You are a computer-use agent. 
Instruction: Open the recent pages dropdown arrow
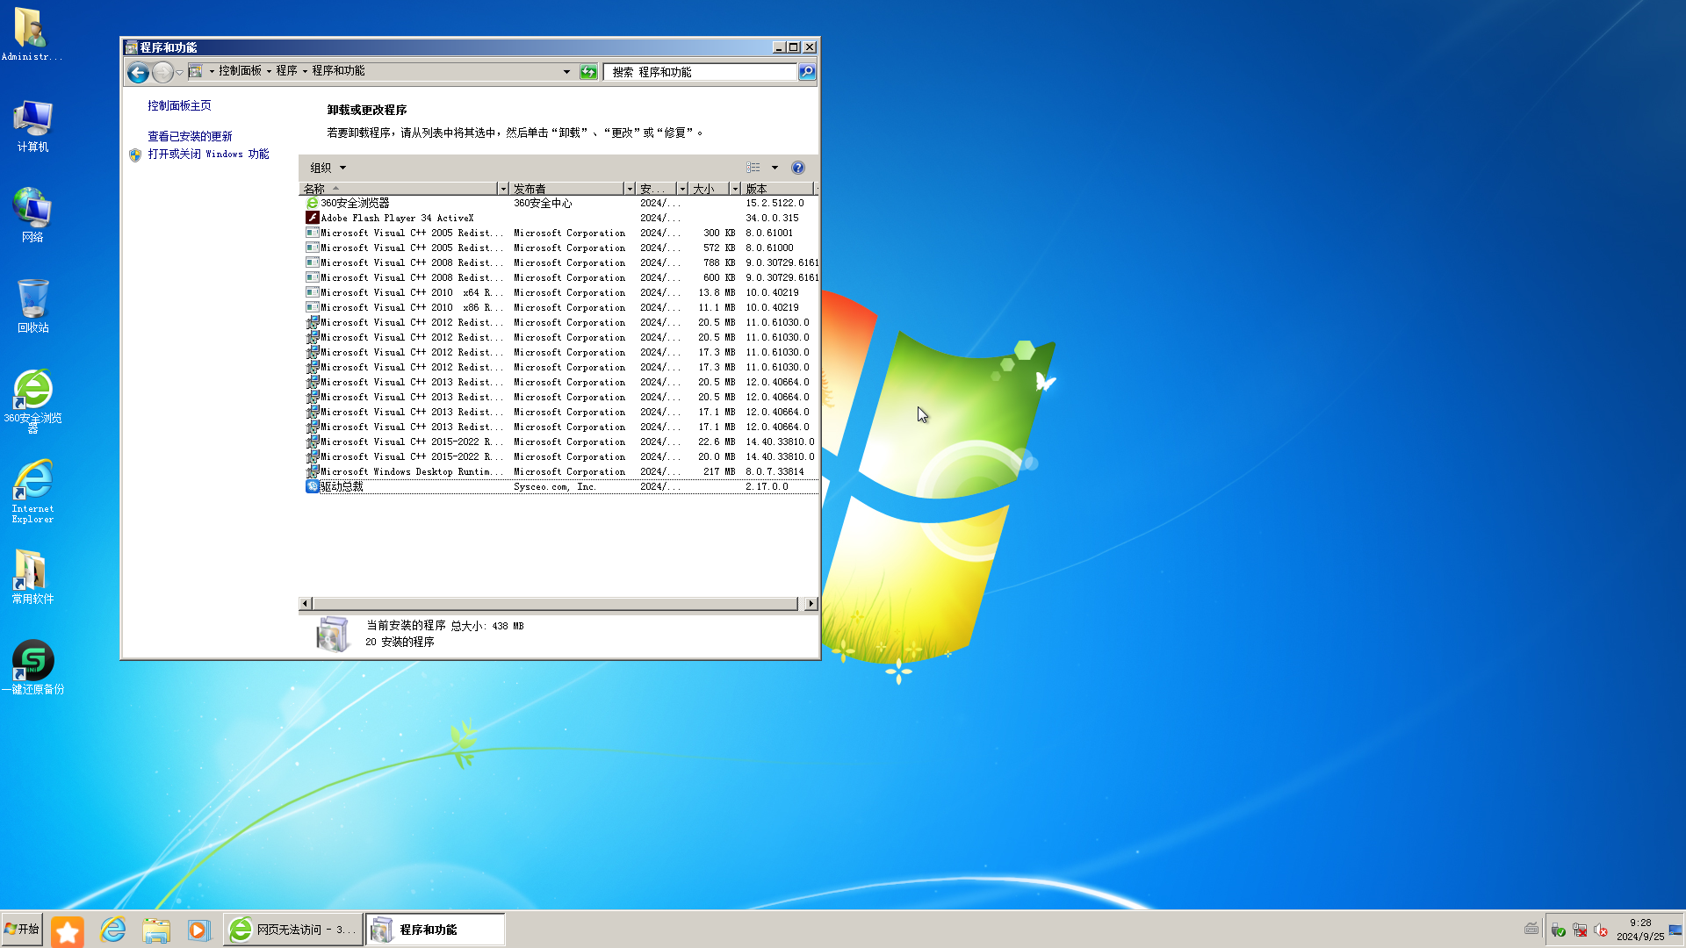coord(179,72)
